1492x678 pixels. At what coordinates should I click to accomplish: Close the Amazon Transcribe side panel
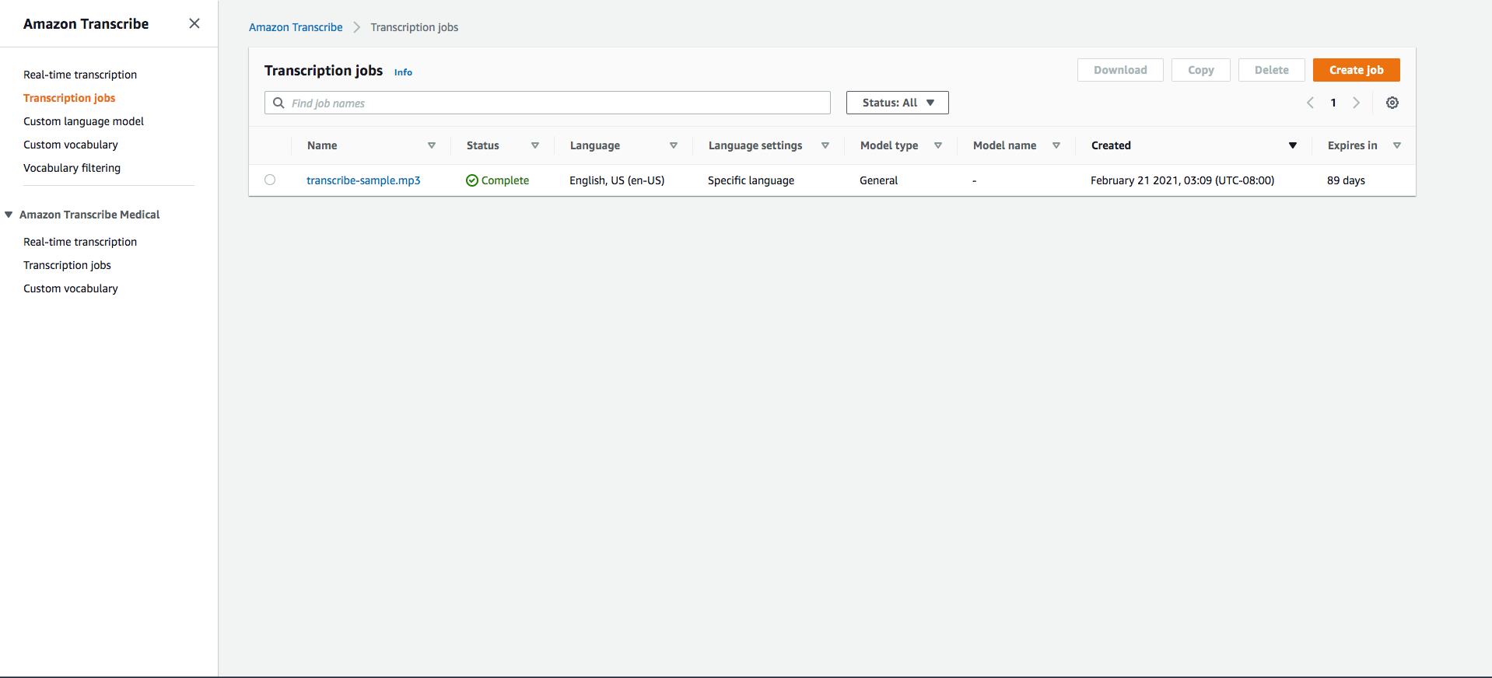(194, 23)
